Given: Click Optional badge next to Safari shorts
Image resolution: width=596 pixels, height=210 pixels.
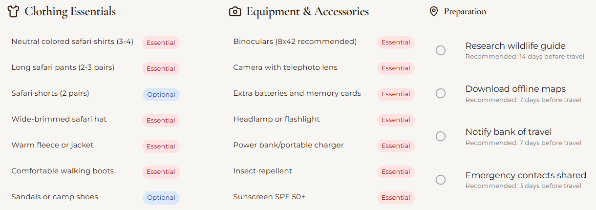Looking at the screenshot, I should (161, 95).
